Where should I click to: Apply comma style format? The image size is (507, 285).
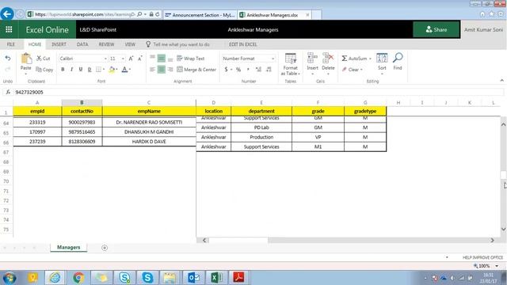pos(248,70)
